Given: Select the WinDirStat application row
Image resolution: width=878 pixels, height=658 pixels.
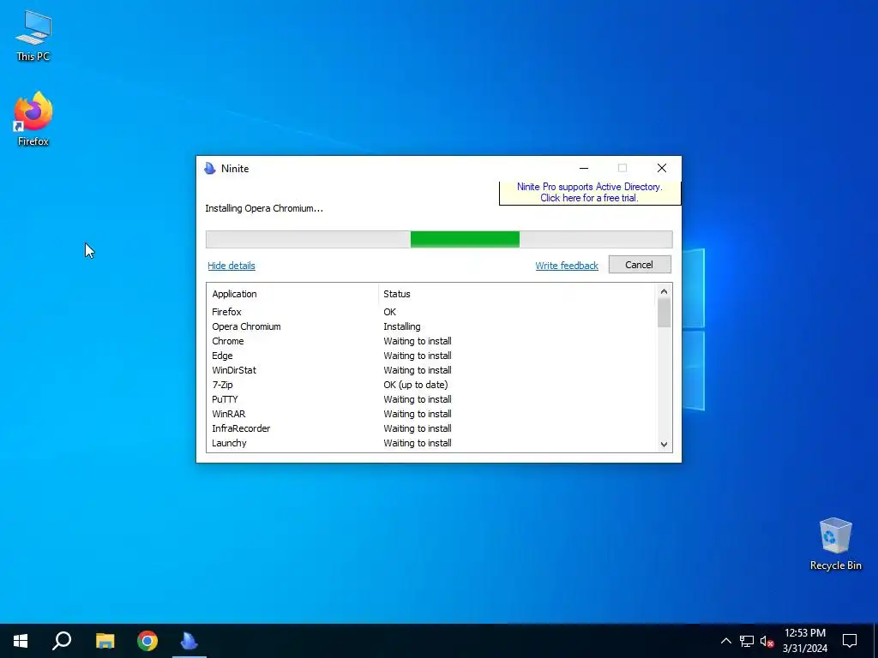Looking at the screenshot, I should (430, 370).
